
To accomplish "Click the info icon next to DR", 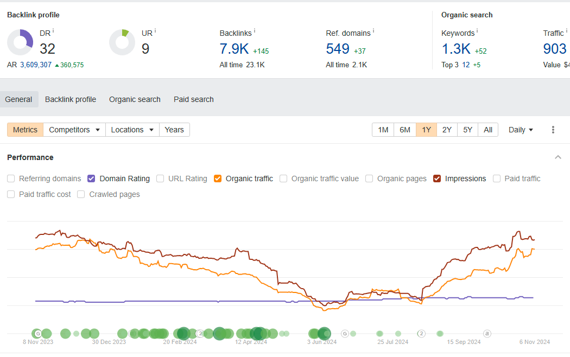I will coord(53,31).
